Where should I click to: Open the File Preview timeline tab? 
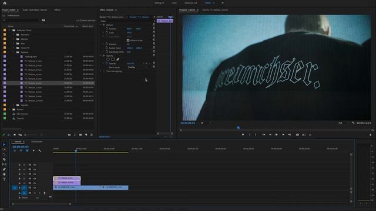pyautogui.click(x=36, y=142)
